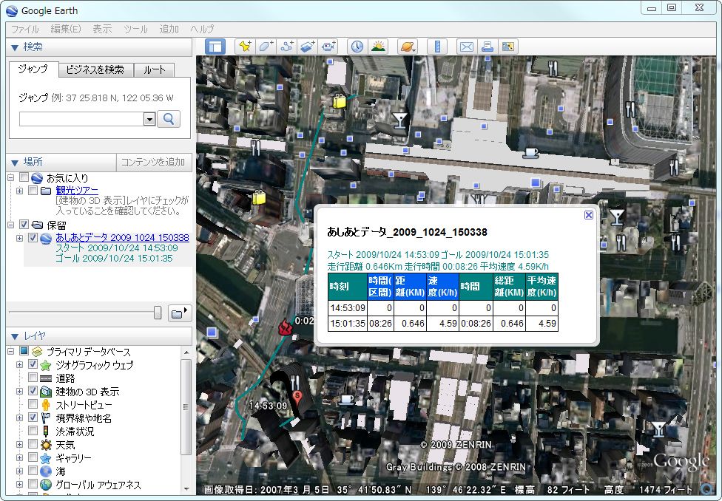Expand the 観光ツアー folder

pyautogui.click(x=19, y=190)
